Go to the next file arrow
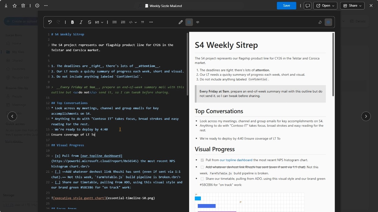Screen dimensions: 378x212 click(366, 116)
